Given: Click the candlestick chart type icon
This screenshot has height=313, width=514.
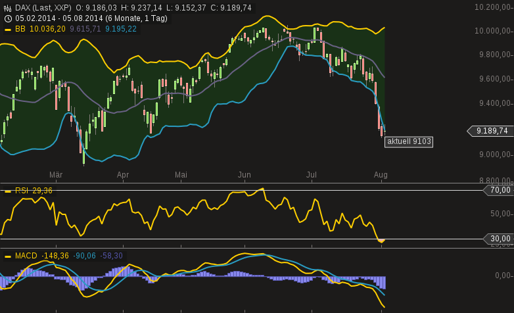Looking at the screenshot, I should 7,8.
